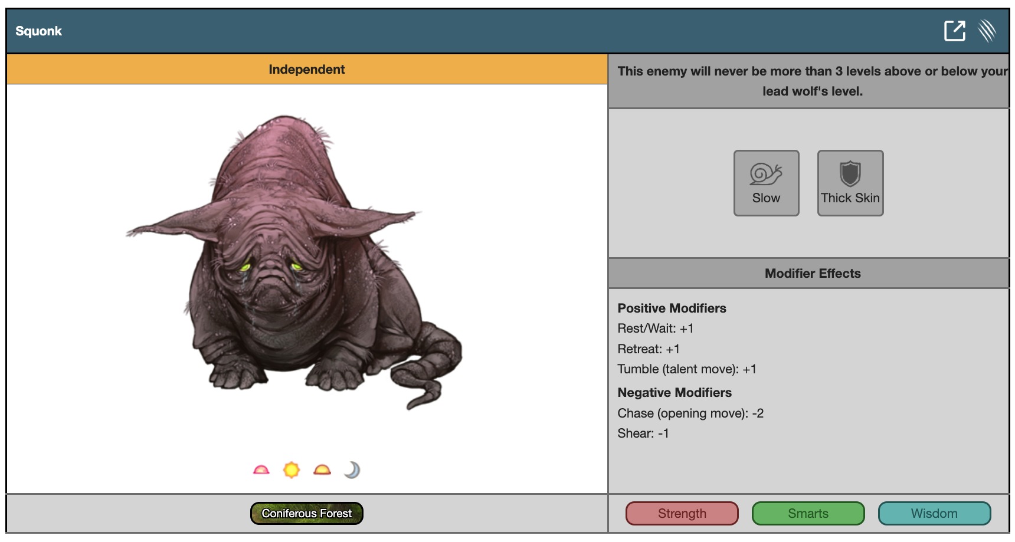Click the orange dusk time icon
This screenshot has width=1015, height=542.
[322, 470]
